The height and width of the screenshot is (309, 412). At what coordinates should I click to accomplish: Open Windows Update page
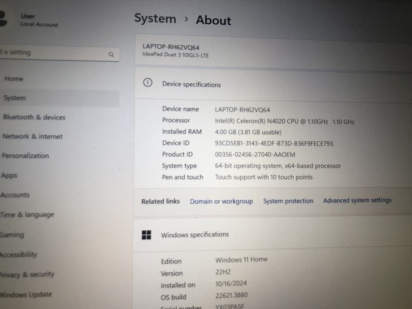(x=26, y=295)
